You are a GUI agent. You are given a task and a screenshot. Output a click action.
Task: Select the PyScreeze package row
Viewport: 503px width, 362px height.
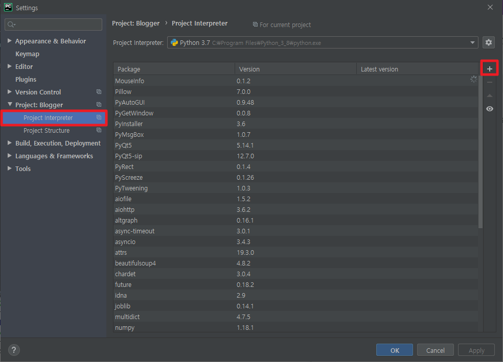296,178
